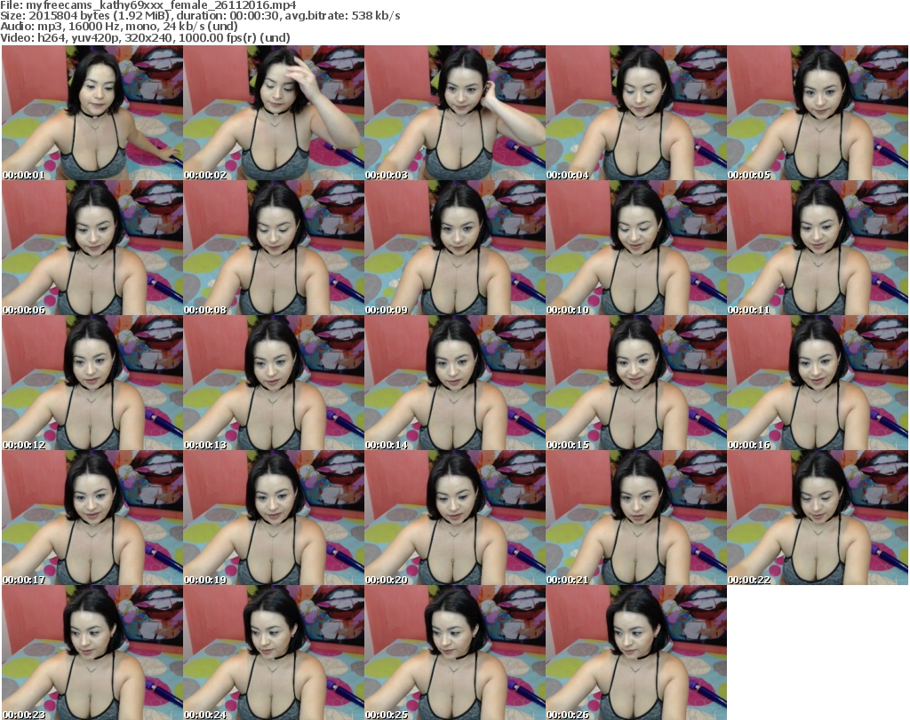The height and width of the screenshot is (720, 910).
Task: Select the 'Size: 2015804 bytes' header line
Action: (x=200, y=16)
